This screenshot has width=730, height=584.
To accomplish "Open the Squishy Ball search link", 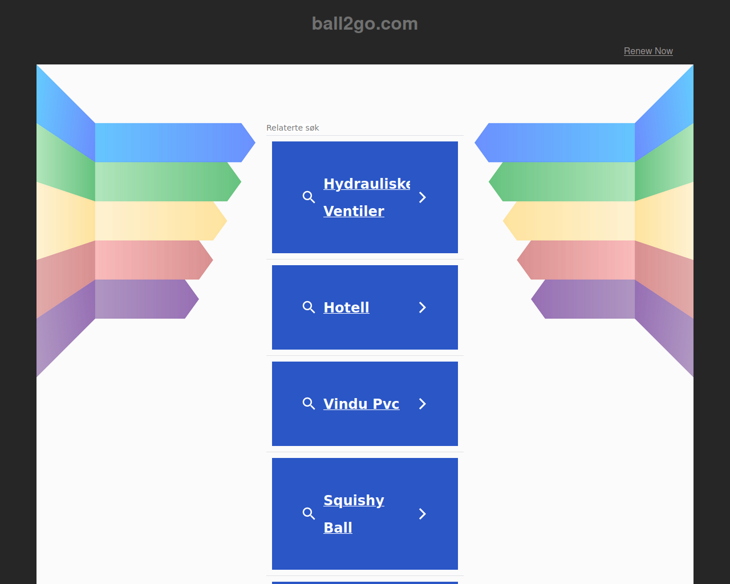I will pyautogui.click(x=354, y=514).
